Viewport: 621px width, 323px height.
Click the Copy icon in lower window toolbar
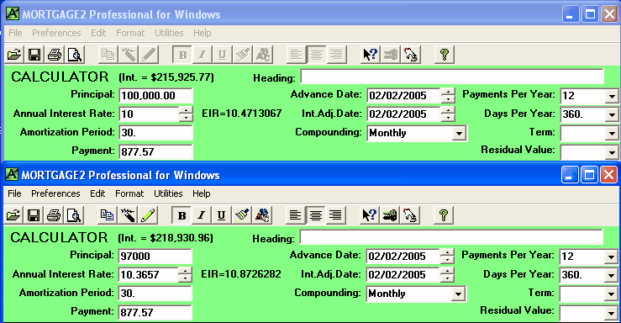tap(107, 215)
